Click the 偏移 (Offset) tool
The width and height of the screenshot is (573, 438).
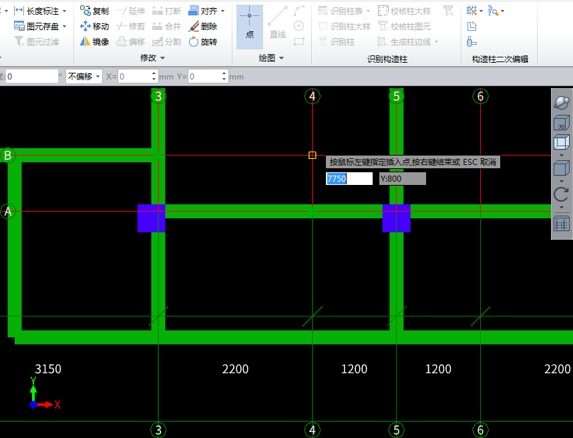(x=130, y=41)
